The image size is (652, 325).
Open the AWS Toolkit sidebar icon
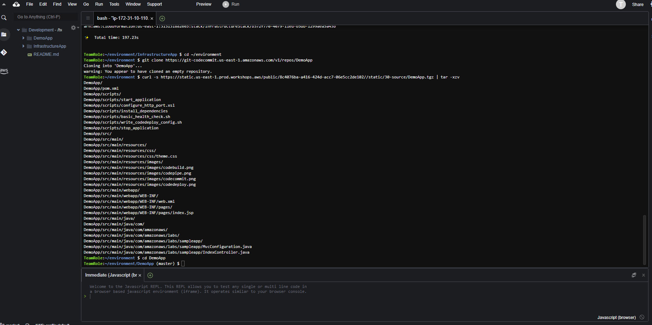tap(4, 70)
